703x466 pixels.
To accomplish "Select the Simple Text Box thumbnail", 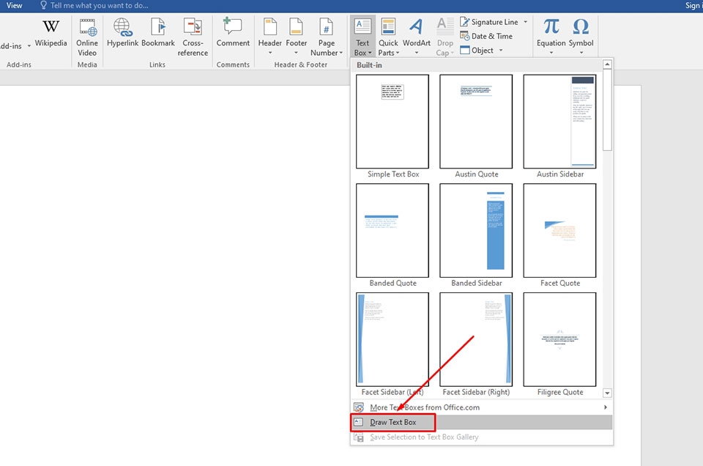I will tap(393, 122).
